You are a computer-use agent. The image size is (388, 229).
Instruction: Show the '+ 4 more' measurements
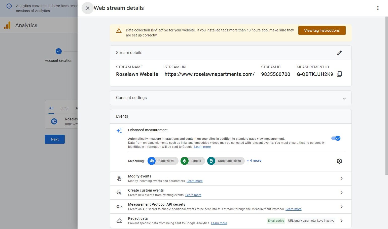(x=254, y=161)
